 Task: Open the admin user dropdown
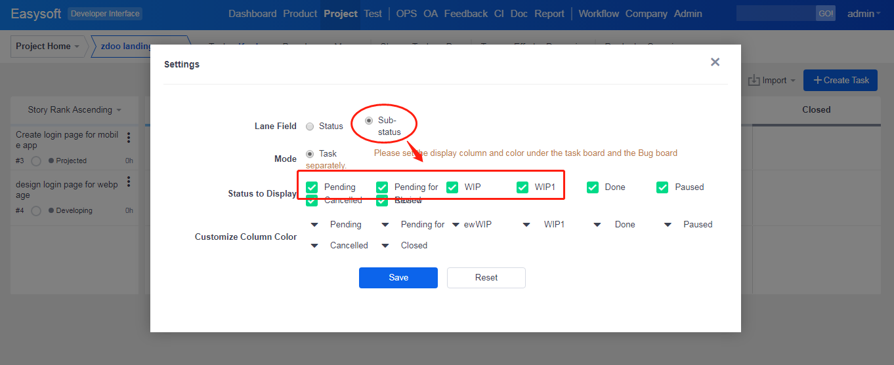(x=864, y=14)
